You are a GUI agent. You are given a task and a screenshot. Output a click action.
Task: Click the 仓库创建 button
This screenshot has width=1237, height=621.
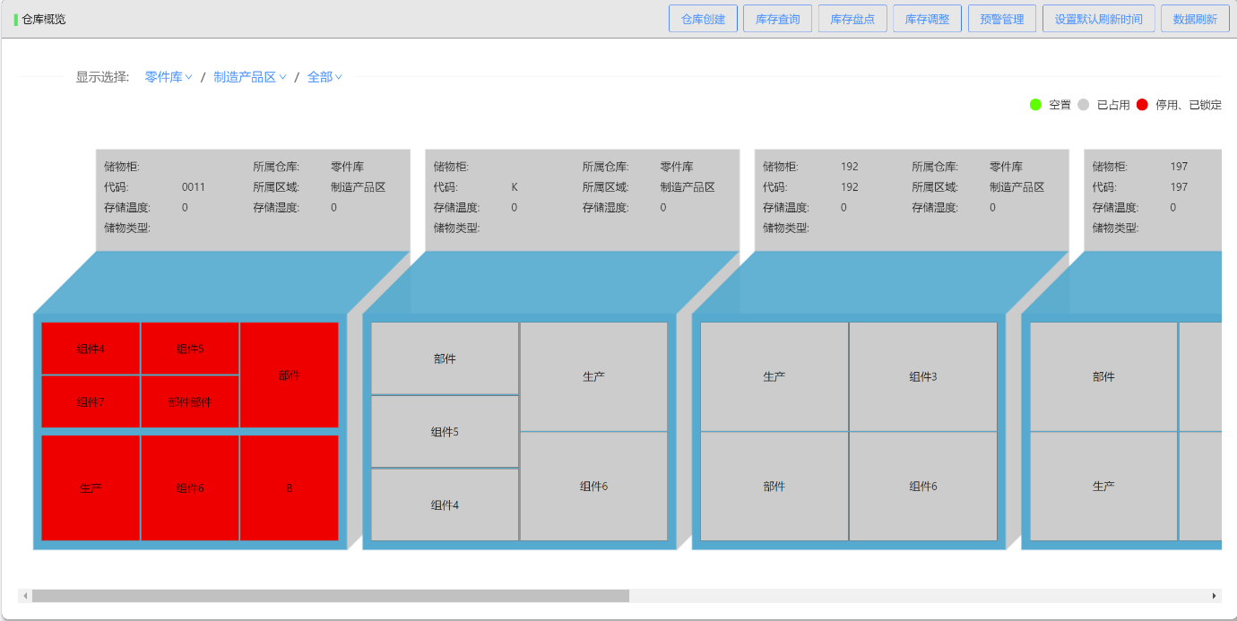coord(703,19)
